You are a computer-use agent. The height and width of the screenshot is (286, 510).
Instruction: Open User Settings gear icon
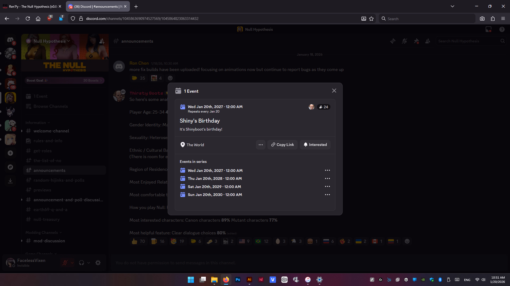pos(98,263)
